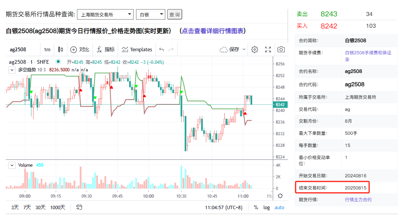Click the 8256 price axis label

point(280,64)
